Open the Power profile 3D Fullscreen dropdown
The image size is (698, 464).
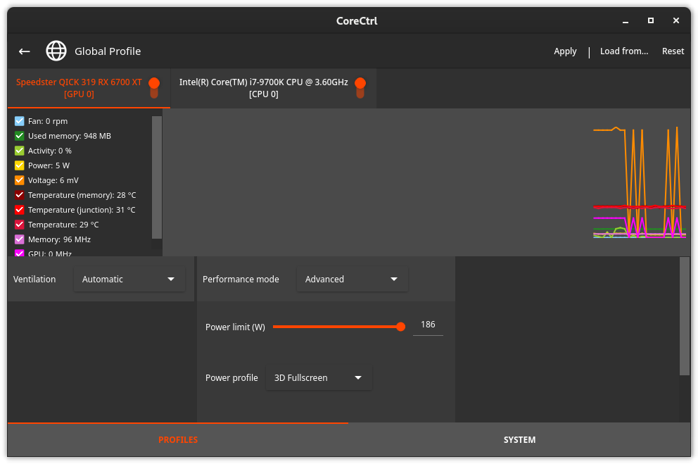tap(319, 377)
